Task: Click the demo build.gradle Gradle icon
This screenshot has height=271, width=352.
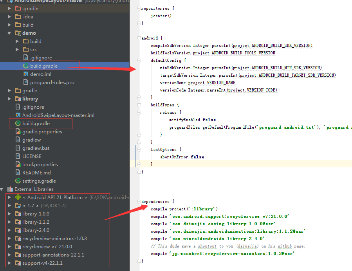Action: [x=26, y=66]
